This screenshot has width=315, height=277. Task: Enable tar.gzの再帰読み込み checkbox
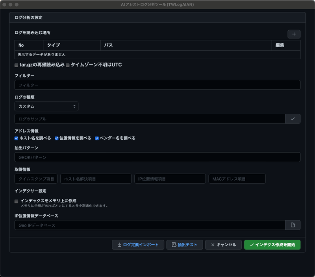point(17,65)
